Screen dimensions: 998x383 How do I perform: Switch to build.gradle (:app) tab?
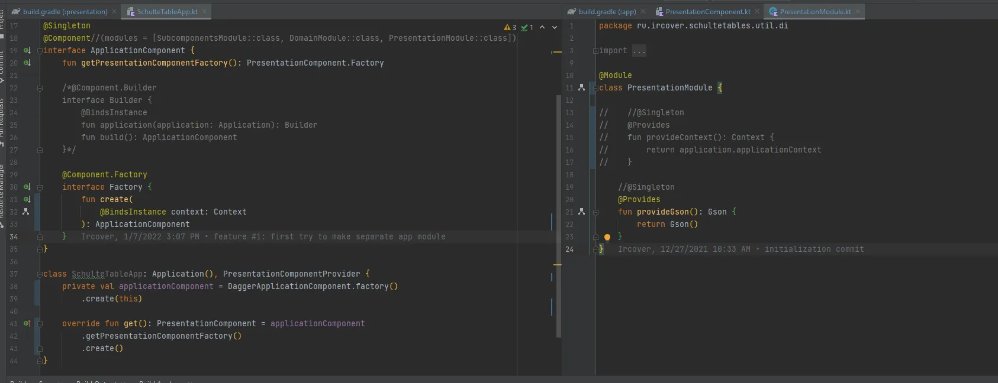[x=607, y=11]
